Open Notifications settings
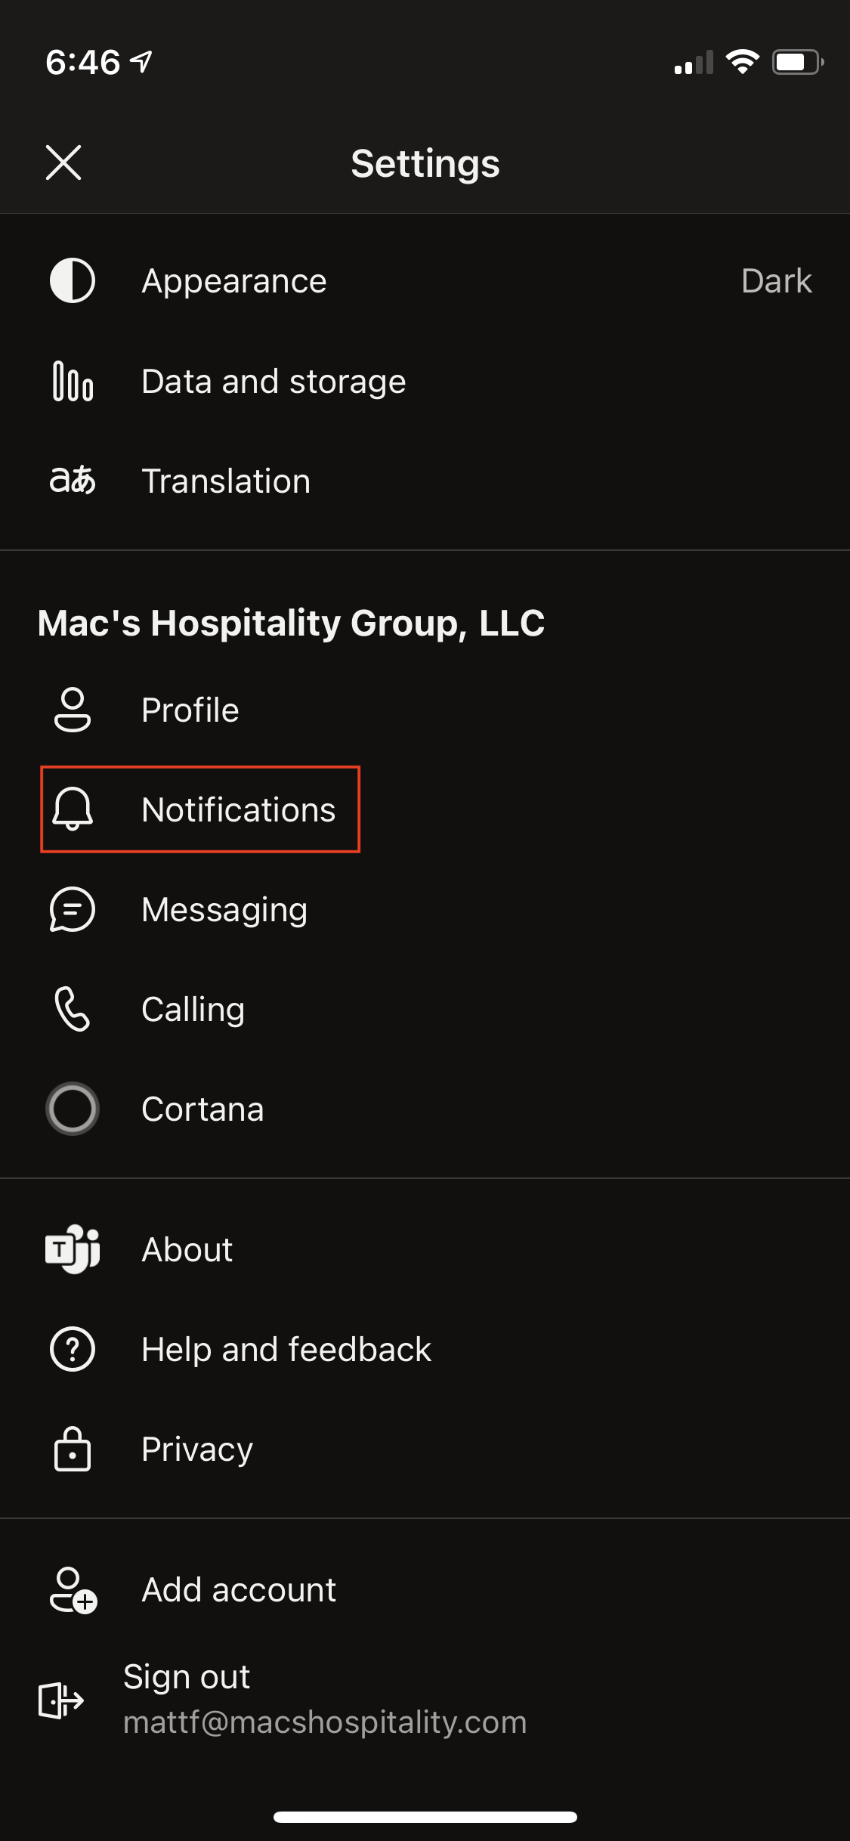 pyautogui.click(x=425, y=809)
